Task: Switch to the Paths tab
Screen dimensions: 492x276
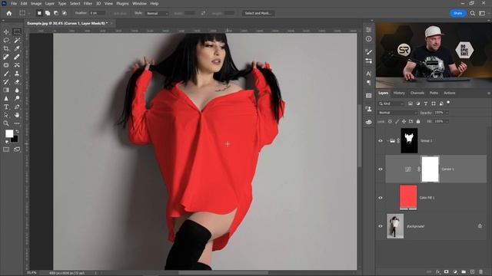Action: pyautogui.click(x=434, y=93)
